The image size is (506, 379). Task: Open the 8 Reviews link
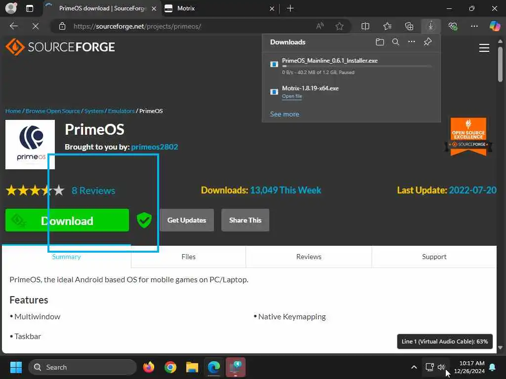coord(93,190)
